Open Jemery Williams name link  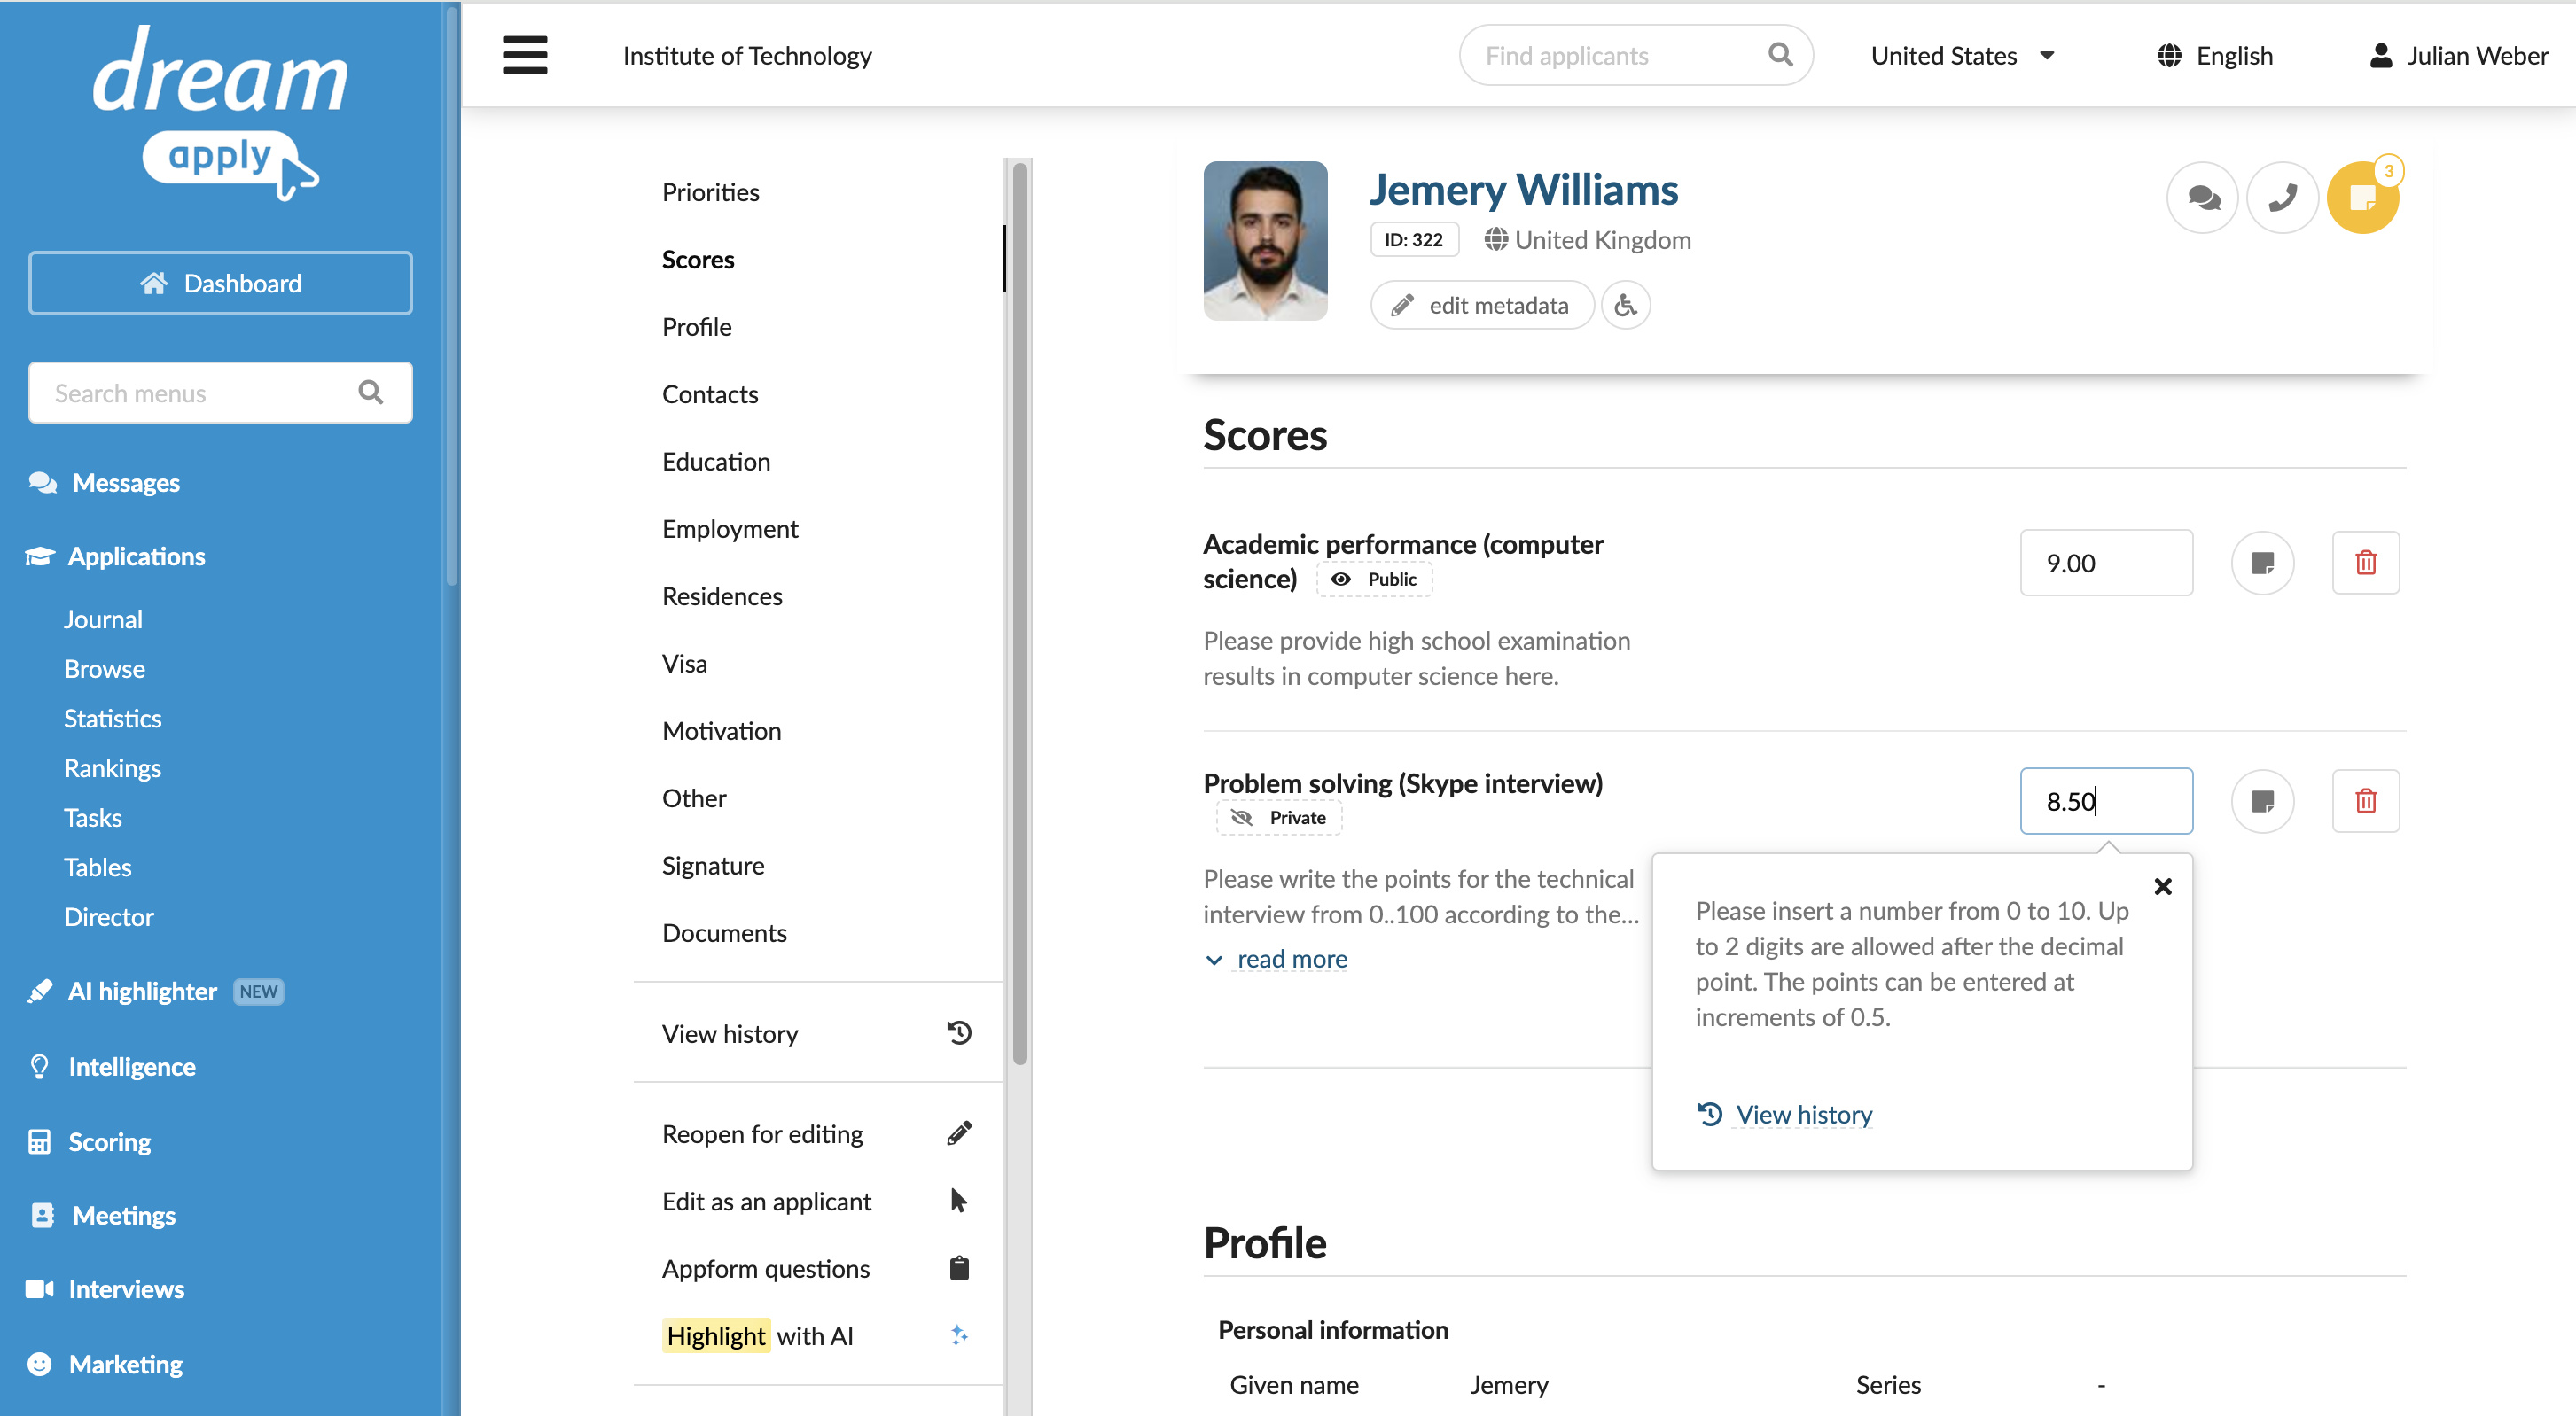click(1523, 190)
